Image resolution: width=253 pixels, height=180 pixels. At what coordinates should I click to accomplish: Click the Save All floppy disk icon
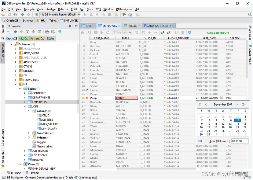pyautogui.click(x=9, y=15)
